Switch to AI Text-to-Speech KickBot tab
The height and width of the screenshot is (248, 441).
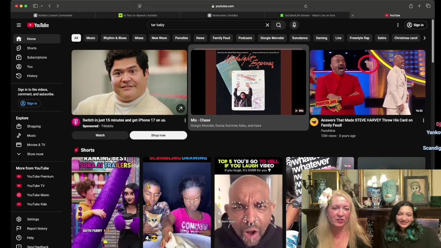pos(138,15)
